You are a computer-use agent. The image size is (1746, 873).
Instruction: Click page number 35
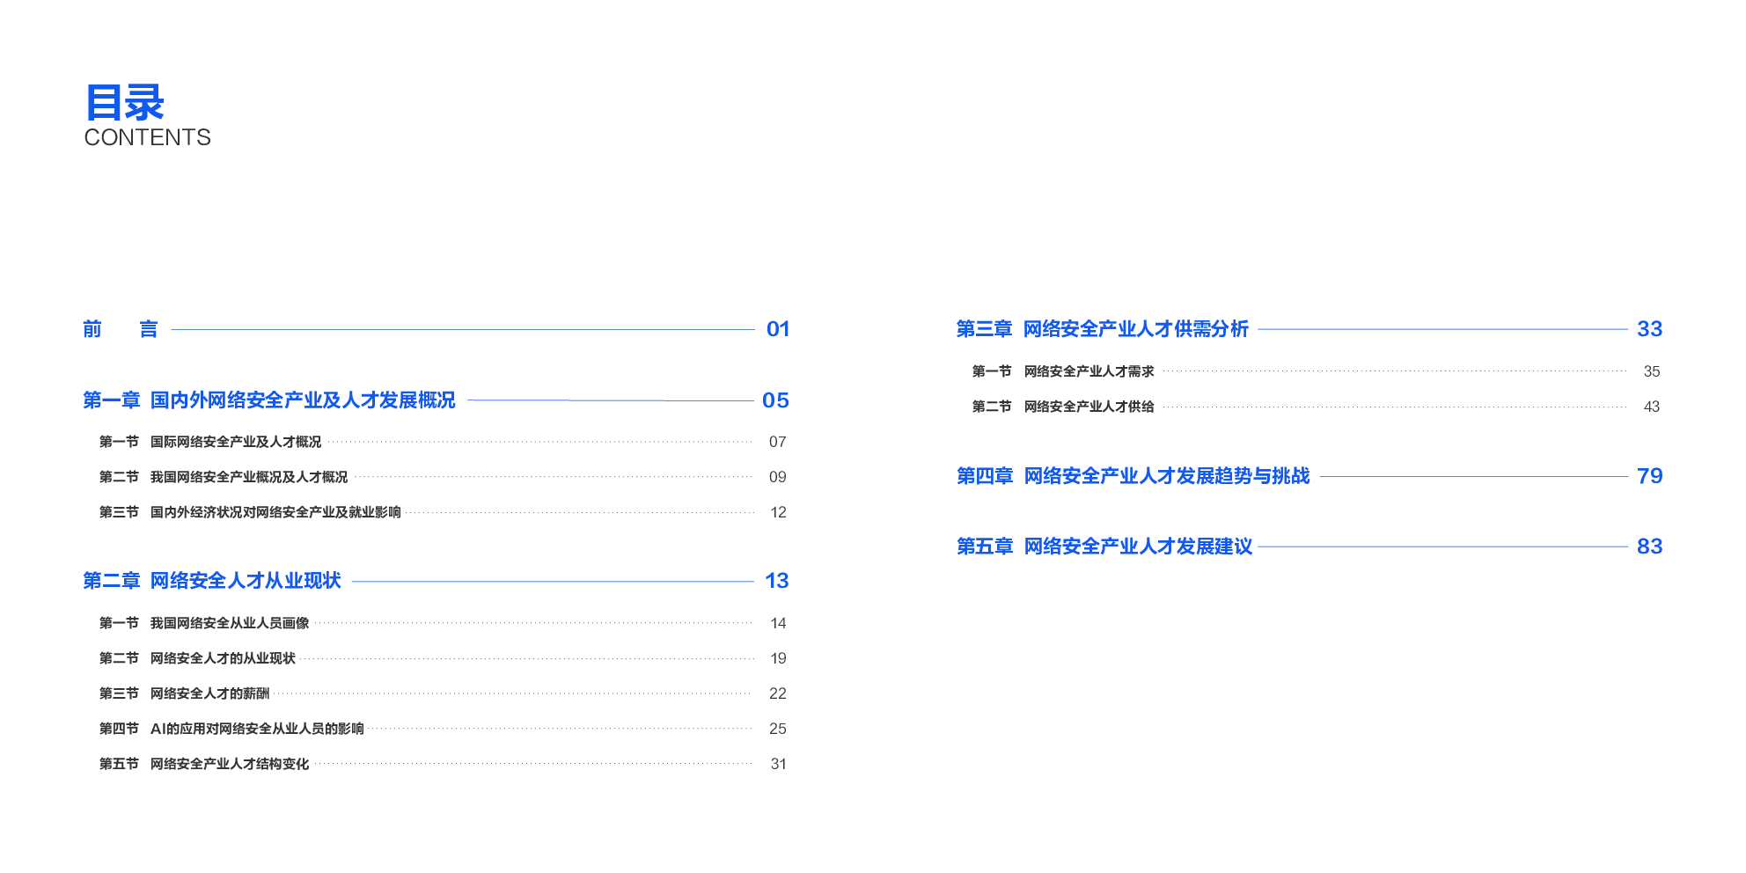[x=1652, y=371]
